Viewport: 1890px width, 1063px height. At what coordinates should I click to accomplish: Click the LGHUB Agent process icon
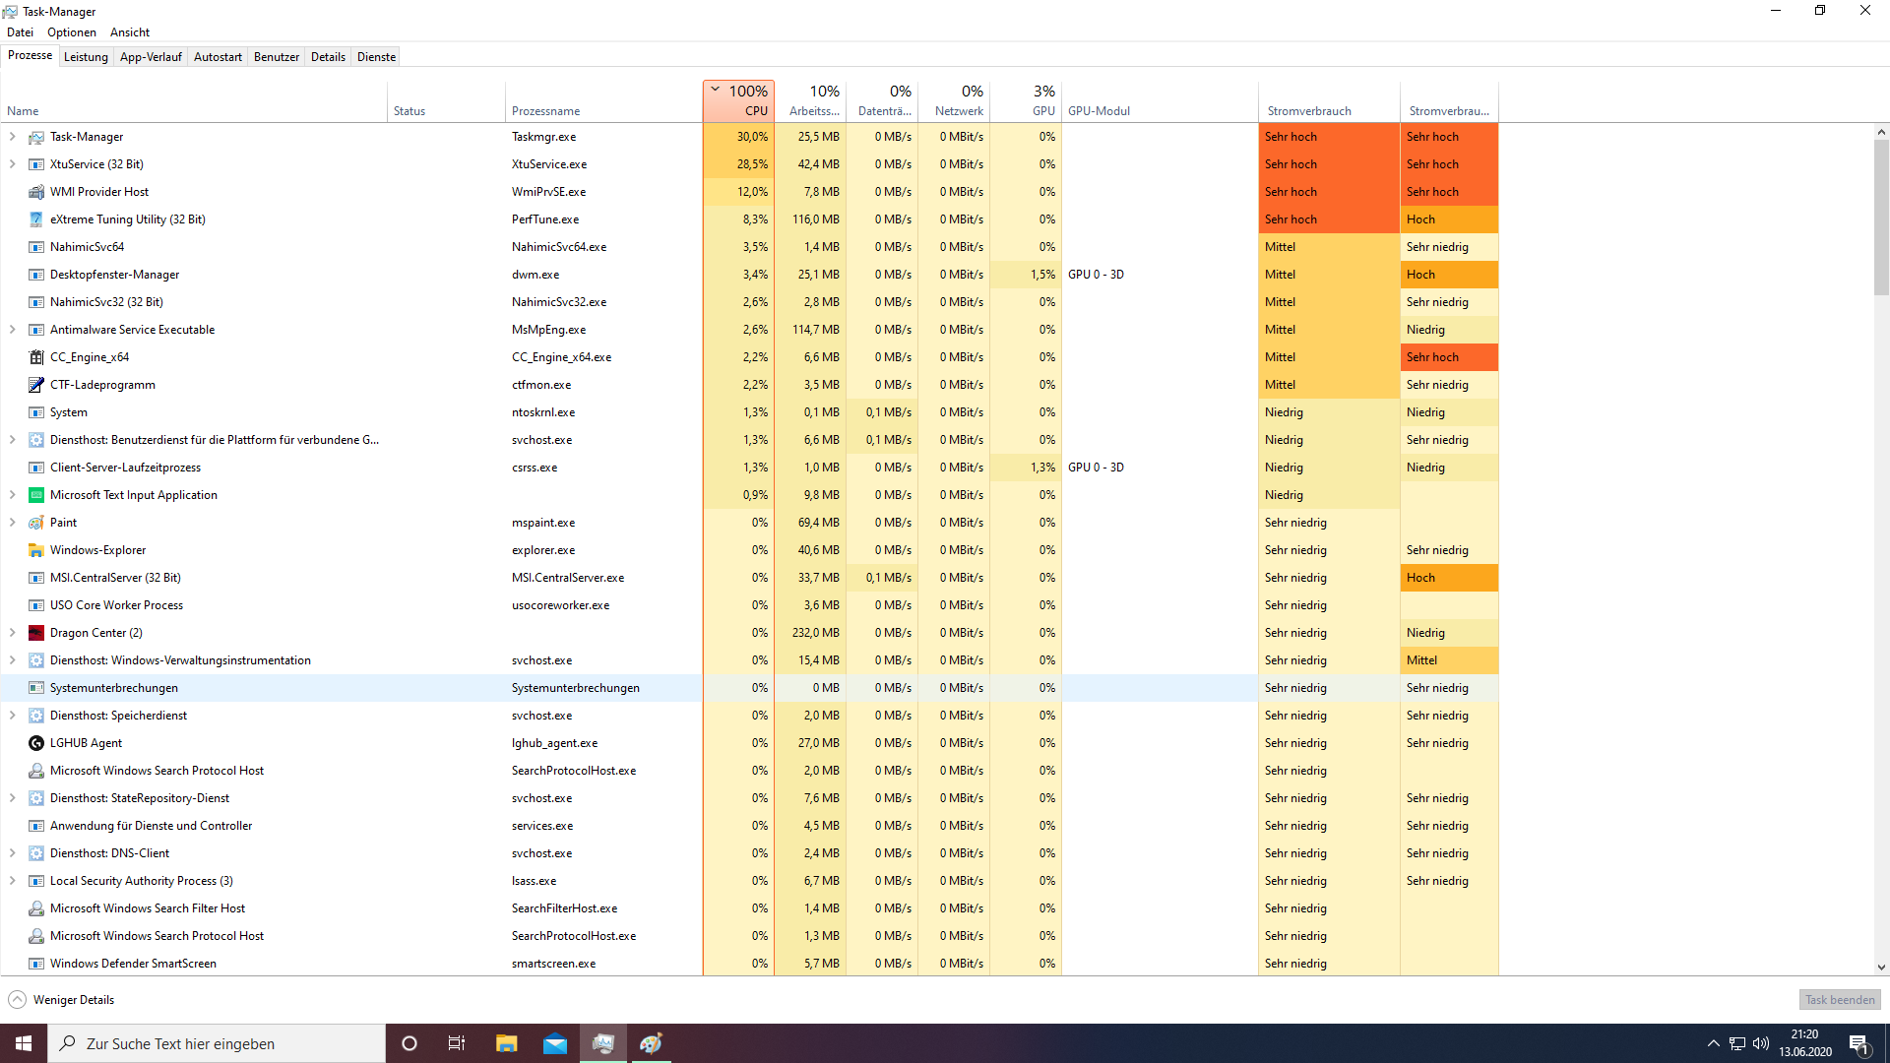click(x=36, y=743)
